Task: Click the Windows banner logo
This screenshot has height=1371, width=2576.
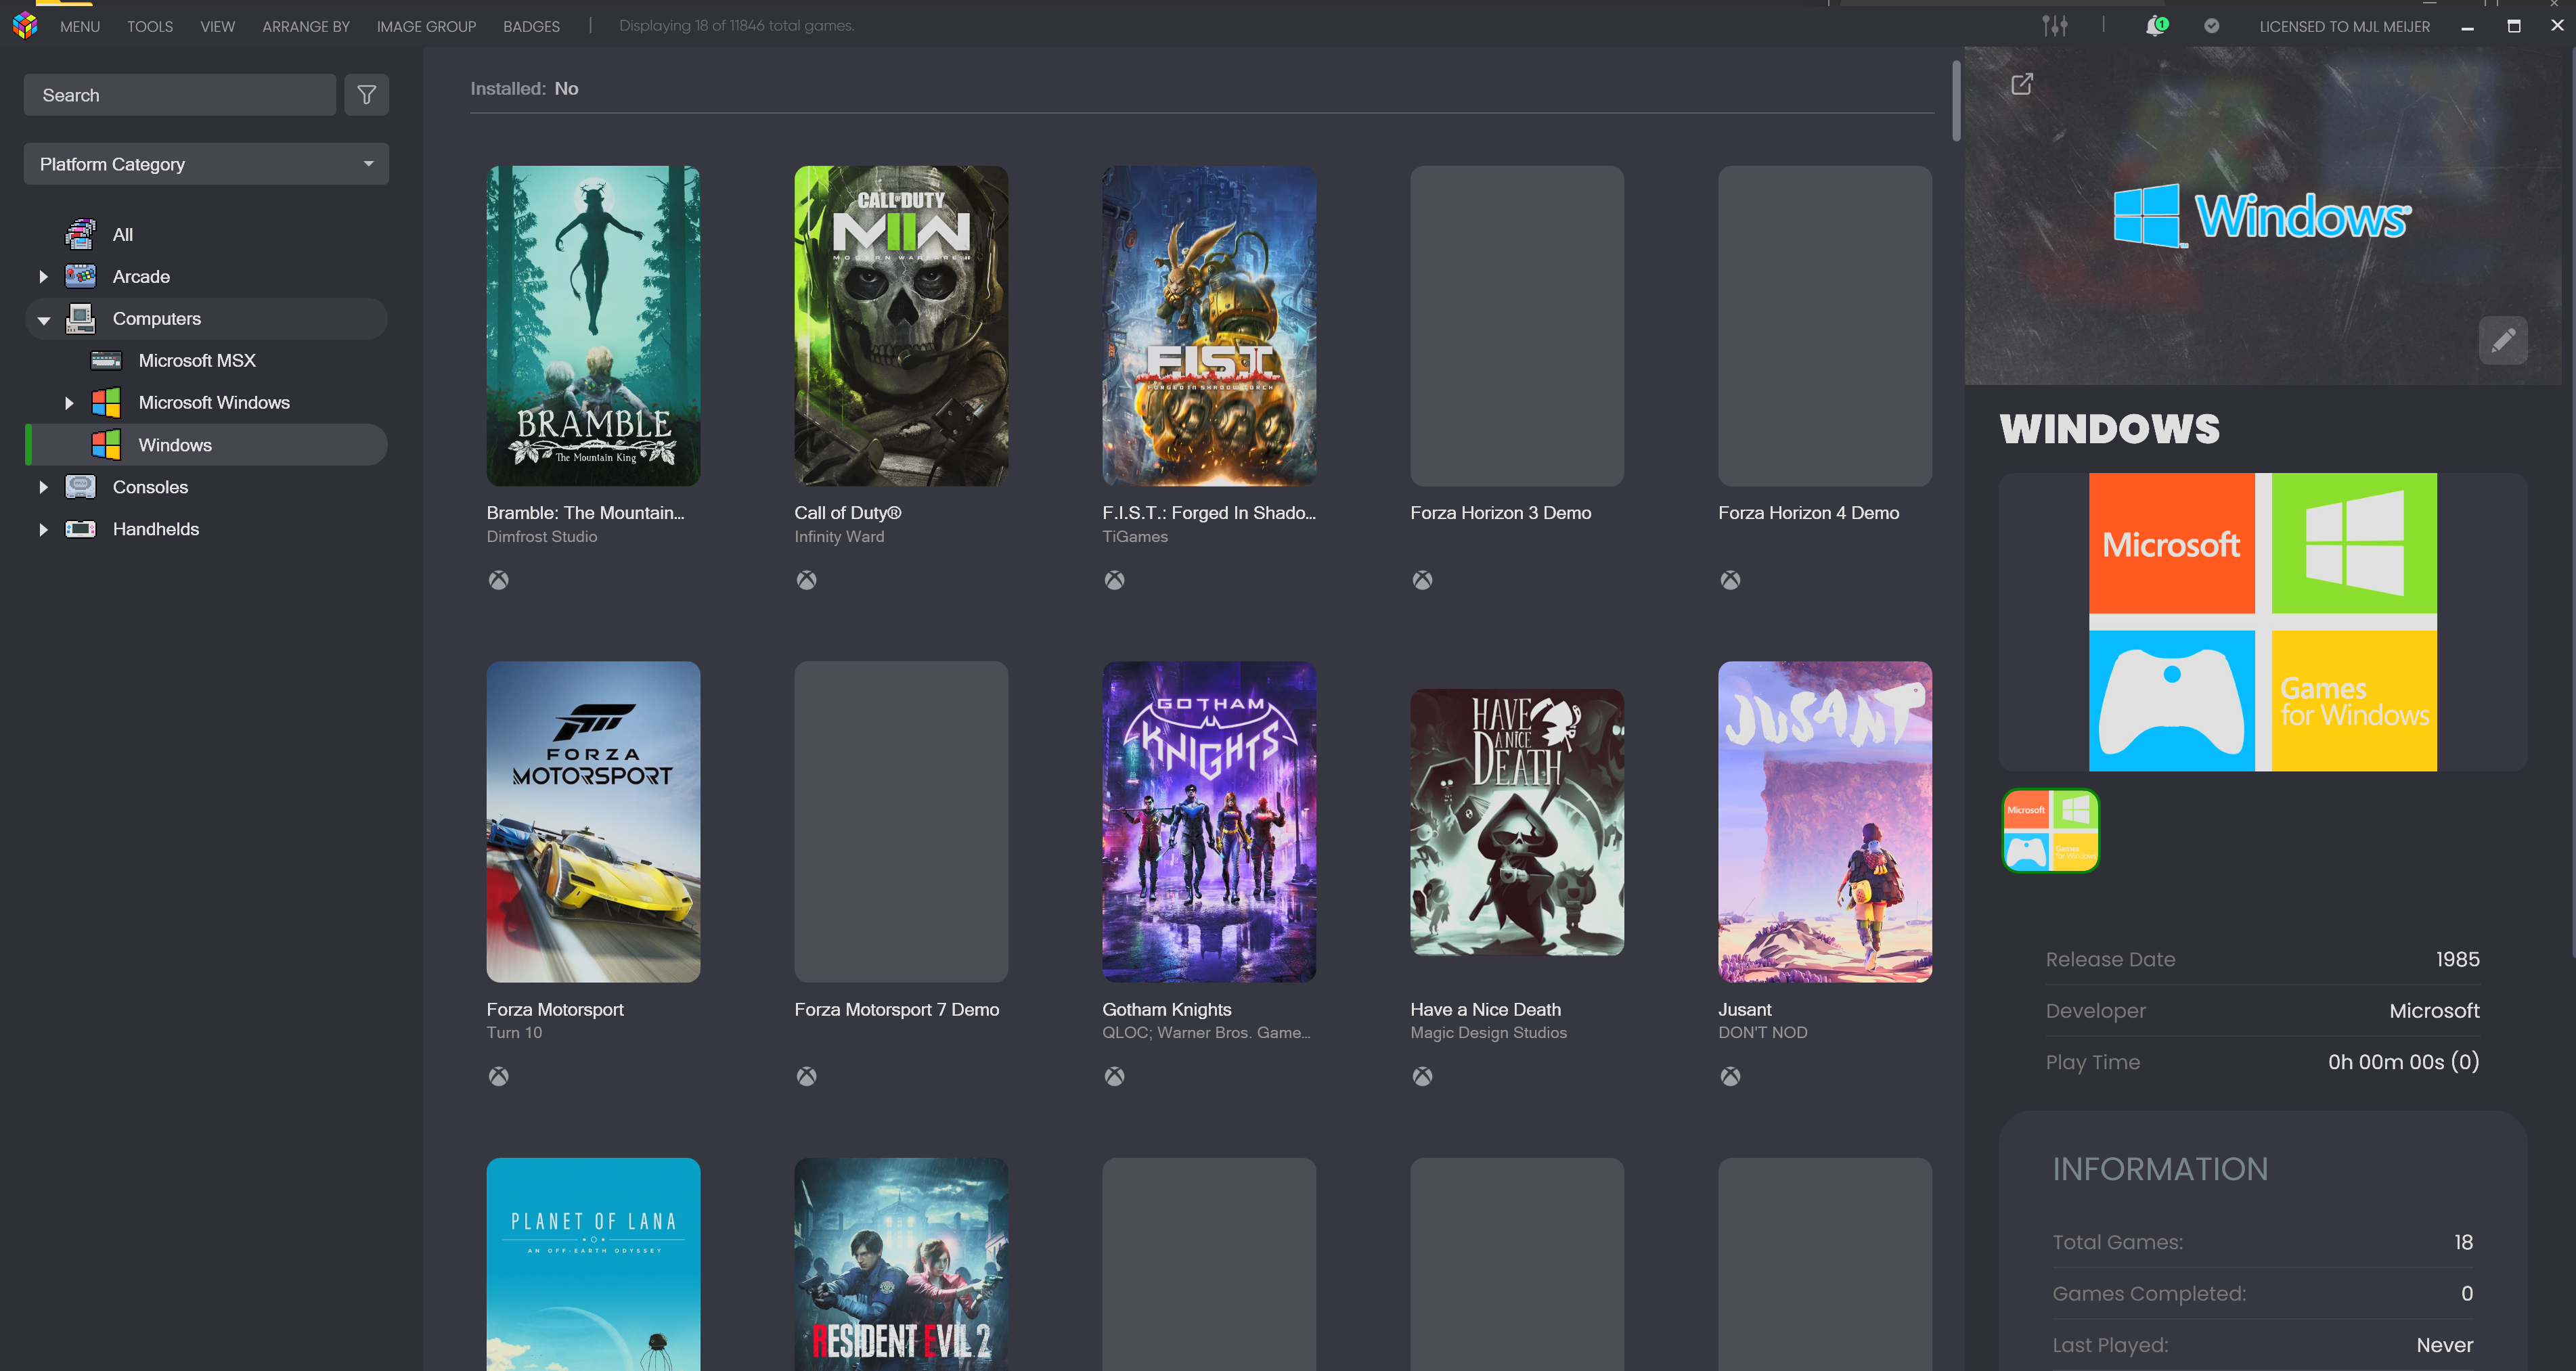Action: [x=2262, y=216]
